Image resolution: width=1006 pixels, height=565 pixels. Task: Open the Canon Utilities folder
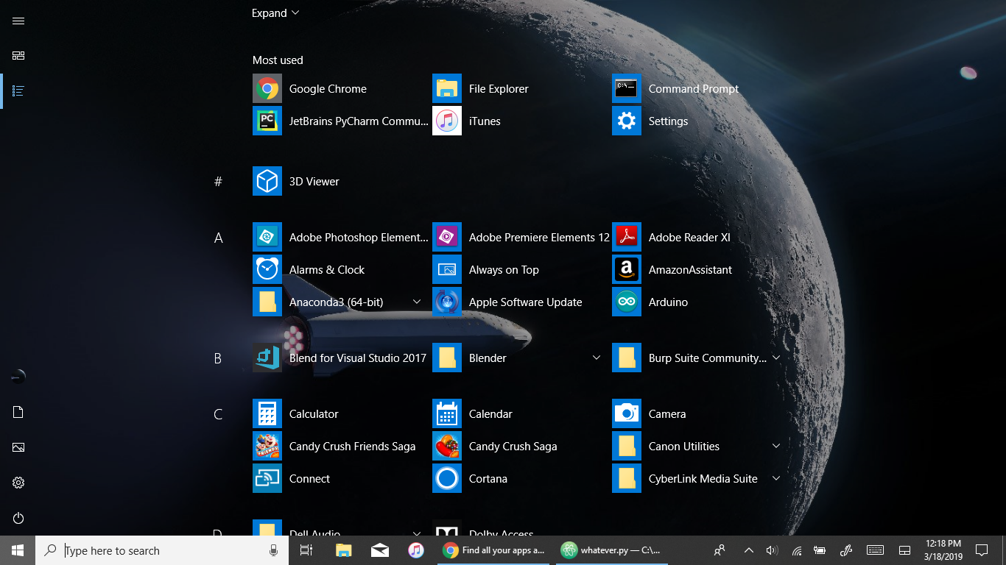click(x=700, y=446)
